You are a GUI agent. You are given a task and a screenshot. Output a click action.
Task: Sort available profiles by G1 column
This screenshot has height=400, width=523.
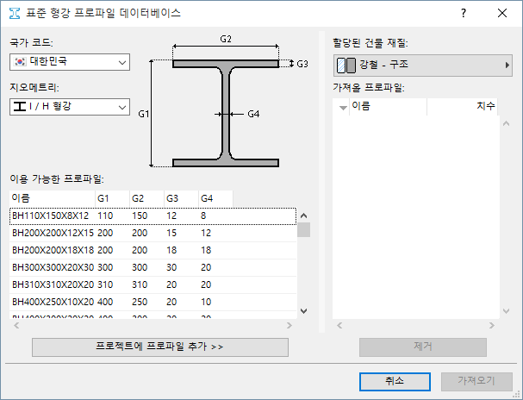[112, 198]
